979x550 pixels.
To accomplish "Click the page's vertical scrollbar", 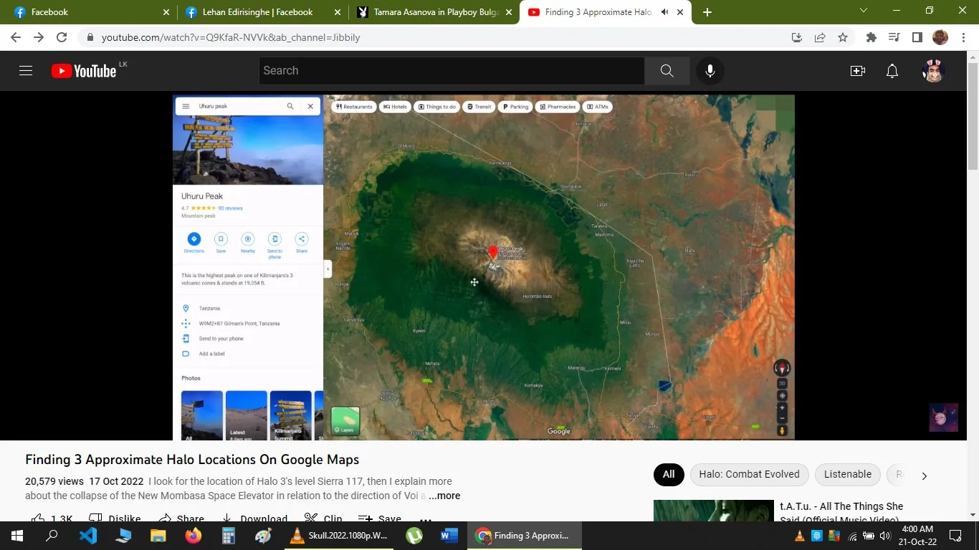I will 973,115.
